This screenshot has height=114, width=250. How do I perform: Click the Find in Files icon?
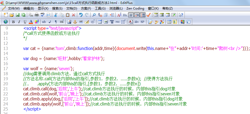pos(106,15)
